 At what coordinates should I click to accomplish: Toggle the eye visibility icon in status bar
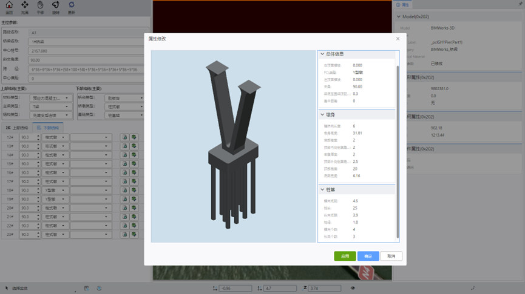pyautogui.click(x=353, y=288)
